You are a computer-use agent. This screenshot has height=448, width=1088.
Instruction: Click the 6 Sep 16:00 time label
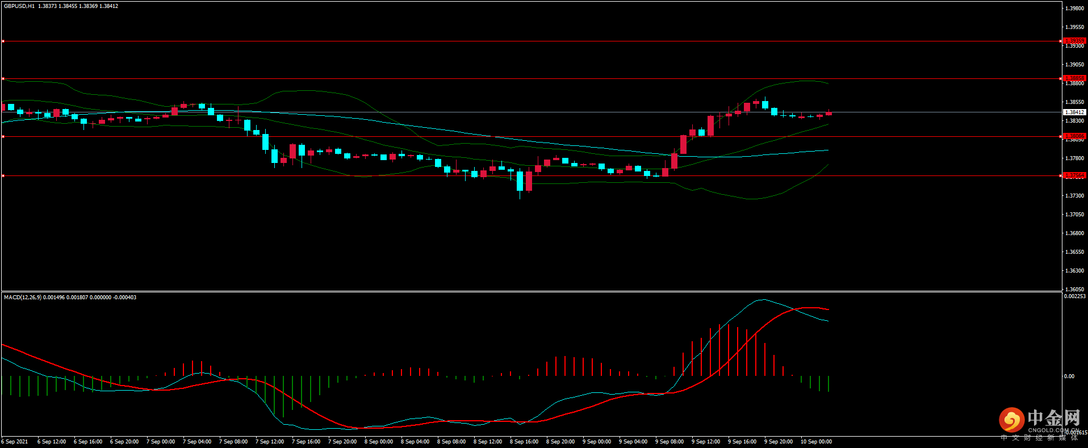click(88, 442)
